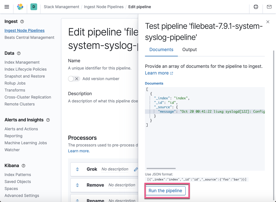Viewport: 276px width, 202px height.
Task: Click the Kibana section help icon
Action: click(23, 166)
